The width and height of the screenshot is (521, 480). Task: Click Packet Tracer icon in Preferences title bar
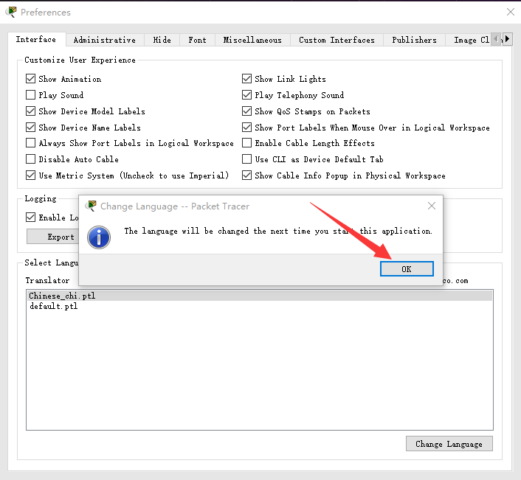(x=11, y=12)
